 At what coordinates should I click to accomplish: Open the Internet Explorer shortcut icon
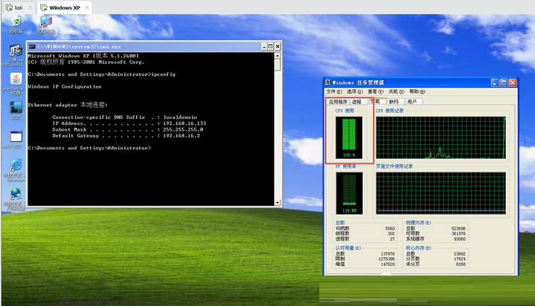point(16,166)
